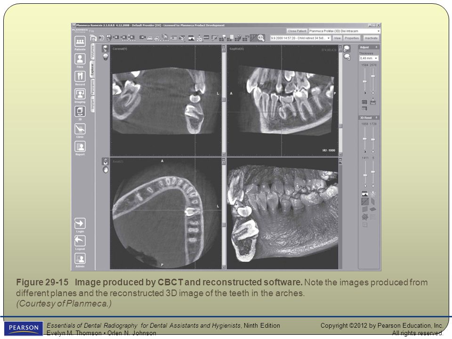Select the magnifier zoom tool in toolbar
The image size is (452, 339).
(x=261, y=38)
